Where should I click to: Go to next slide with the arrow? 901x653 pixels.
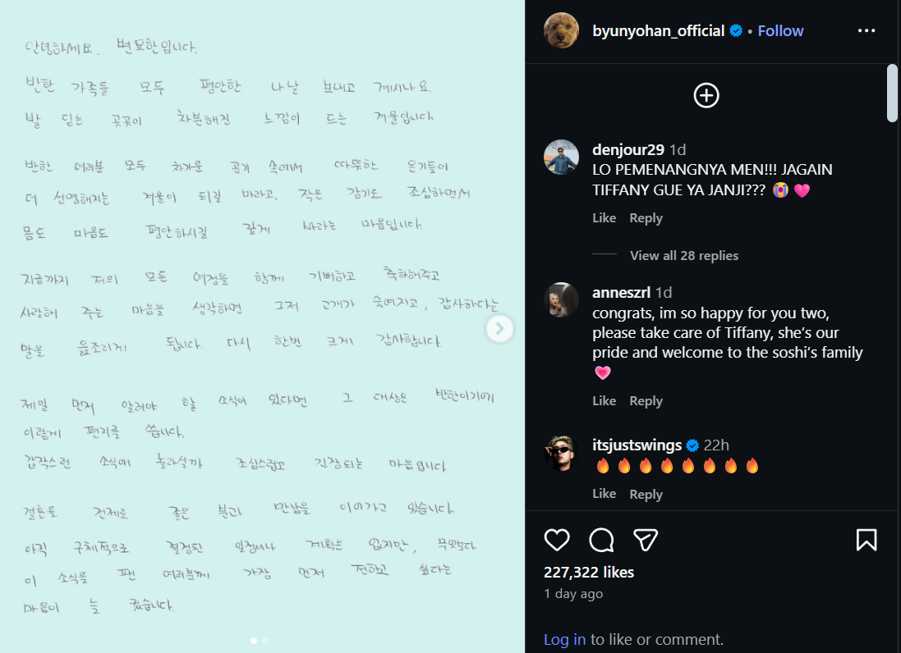point(499,329)
